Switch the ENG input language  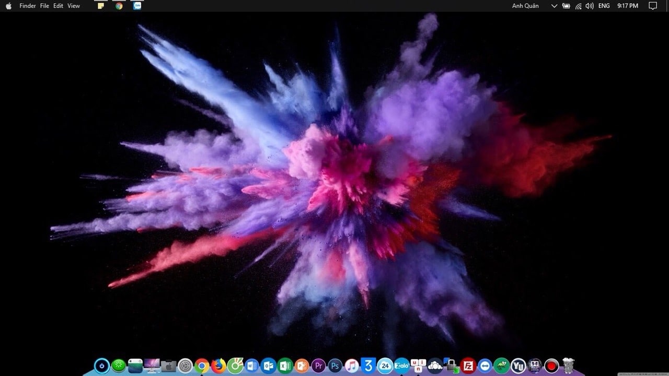[604, 6]
